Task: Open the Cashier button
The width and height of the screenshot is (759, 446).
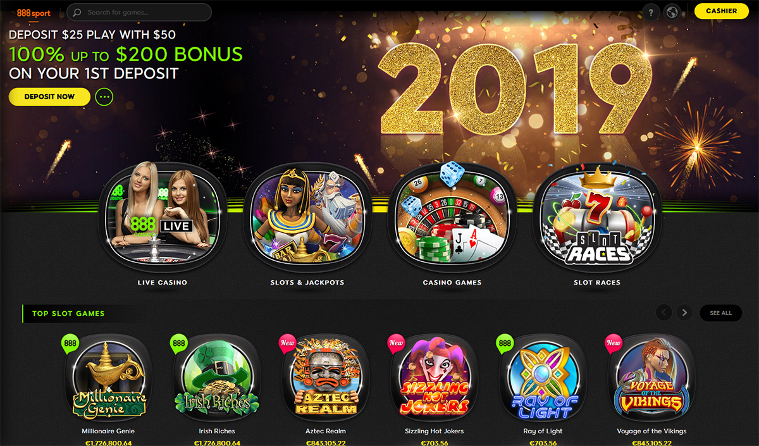Action: pos(721,11)
